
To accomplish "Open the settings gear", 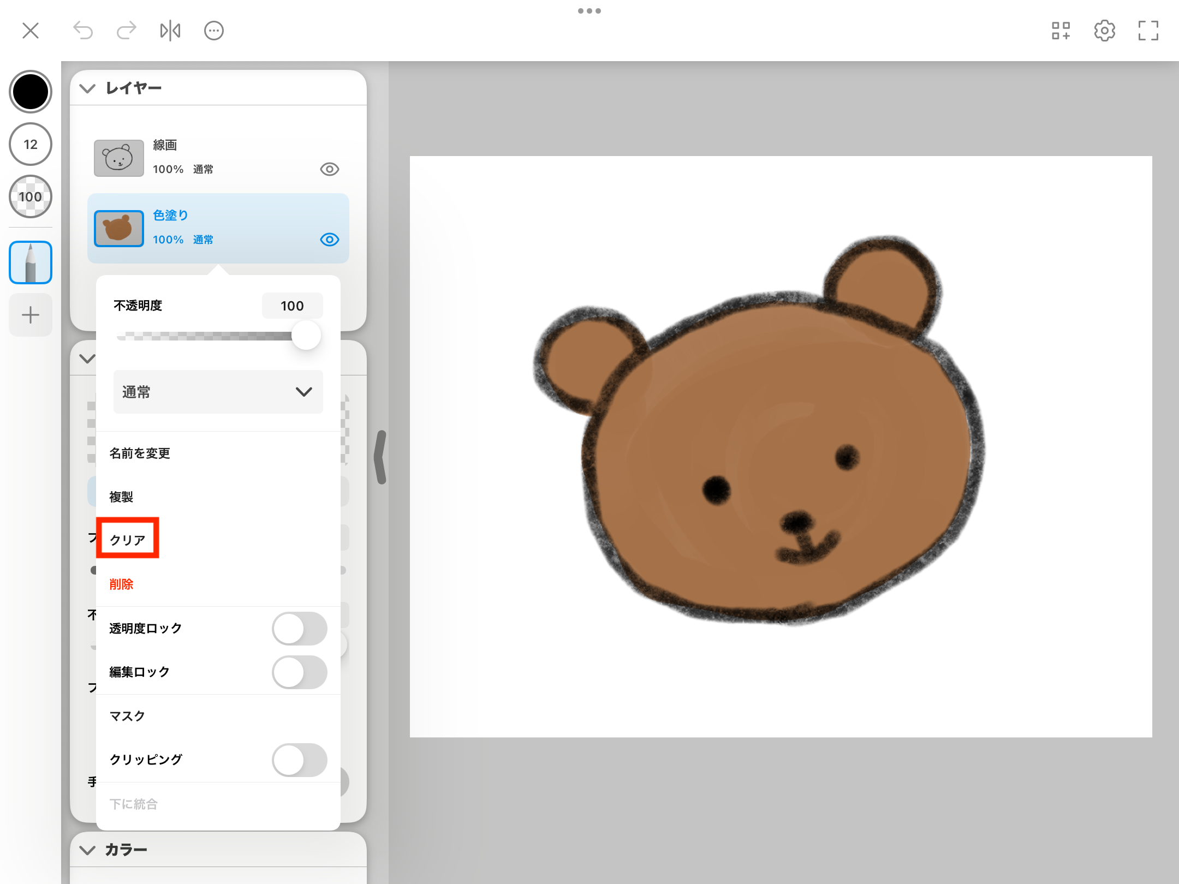I will coord(1105,31).
